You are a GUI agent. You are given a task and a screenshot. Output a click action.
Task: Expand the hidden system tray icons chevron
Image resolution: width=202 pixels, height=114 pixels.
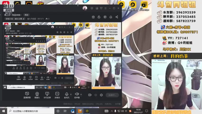tap(112, 111)
